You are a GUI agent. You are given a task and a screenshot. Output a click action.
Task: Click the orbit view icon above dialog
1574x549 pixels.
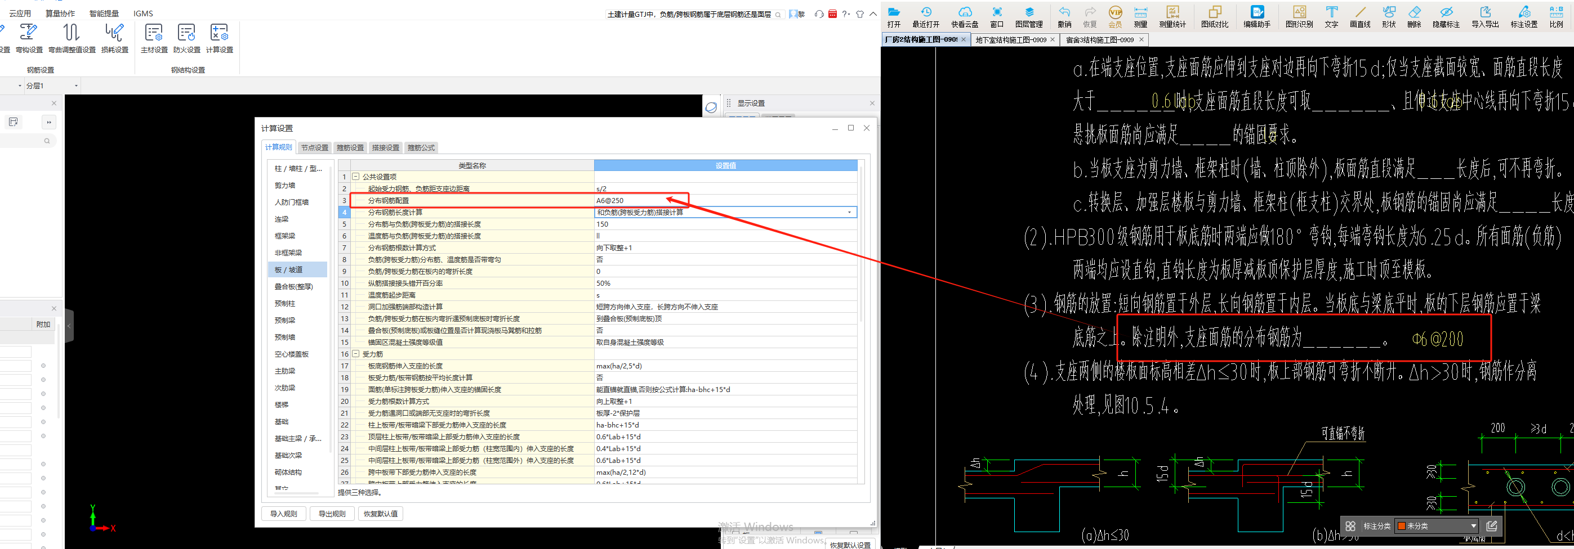coord(711,107)
